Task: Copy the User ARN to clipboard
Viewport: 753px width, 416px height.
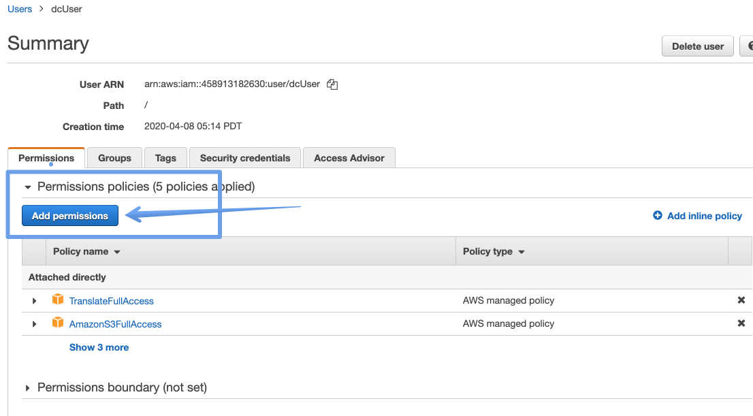Action: pos(332,84)
